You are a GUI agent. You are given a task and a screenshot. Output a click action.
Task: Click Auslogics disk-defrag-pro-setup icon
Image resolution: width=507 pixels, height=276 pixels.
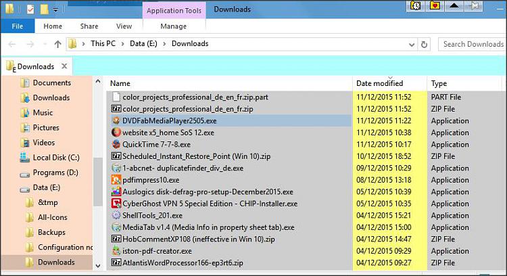point(116,191)
